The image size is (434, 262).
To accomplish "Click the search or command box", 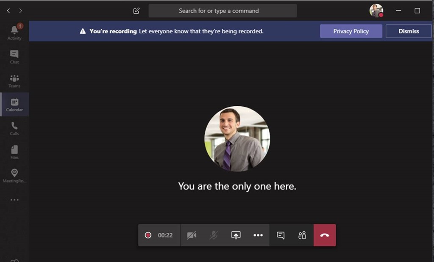I will [223, 11].
